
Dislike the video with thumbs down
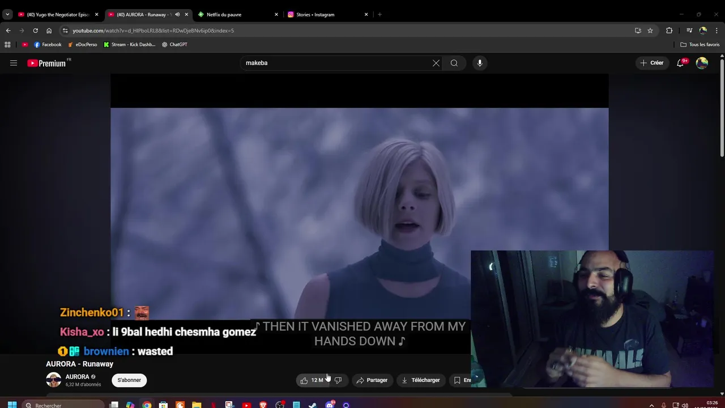pos(338,380)
